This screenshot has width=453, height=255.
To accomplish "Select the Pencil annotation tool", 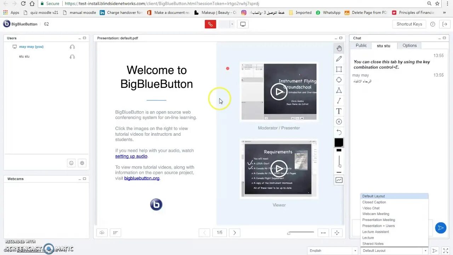I will [339, 58].
